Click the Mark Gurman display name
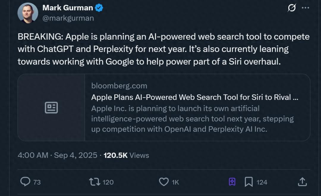Viewport: 321px width, 196px height. click(x=68, y=8)
